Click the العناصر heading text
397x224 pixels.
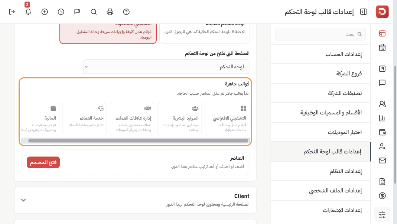237,158
